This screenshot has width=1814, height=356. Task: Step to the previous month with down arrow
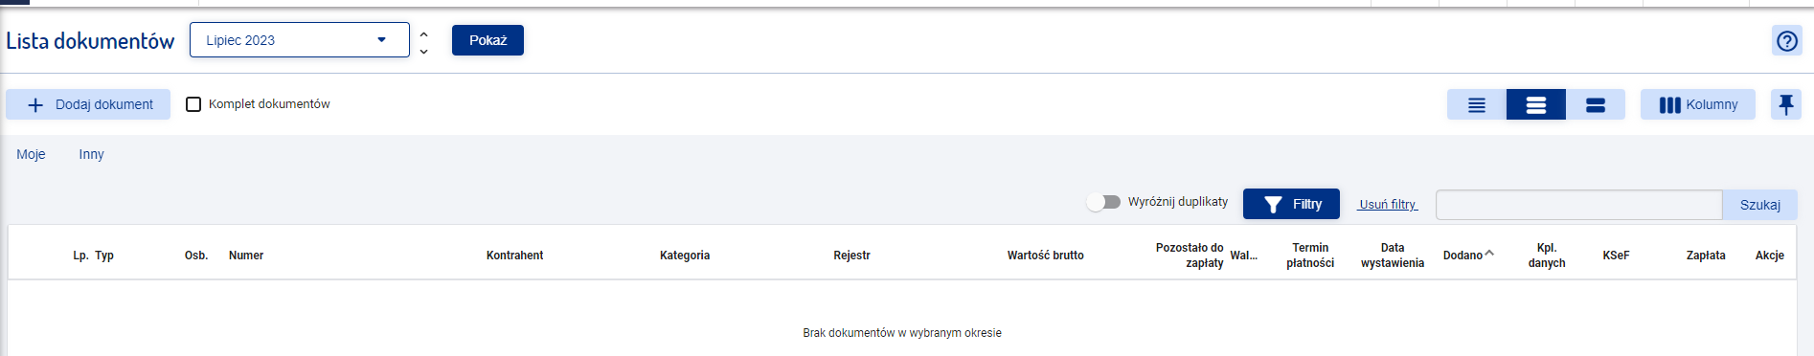(423, 51)
